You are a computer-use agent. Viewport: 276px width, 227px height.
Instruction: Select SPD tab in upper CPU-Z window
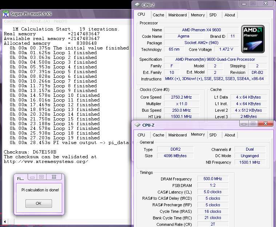tap(213, 15)
